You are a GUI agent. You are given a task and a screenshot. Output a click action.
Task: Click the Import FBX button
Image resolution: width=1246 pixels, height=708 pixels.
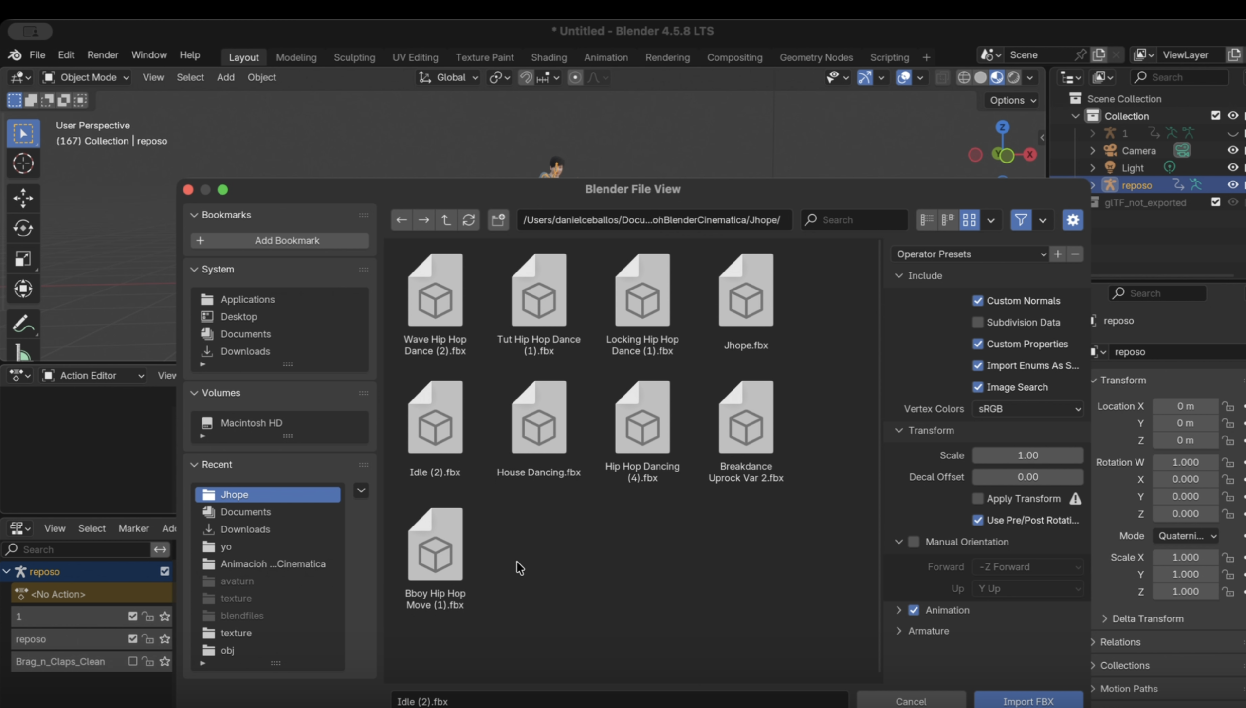tap(1028, 701)
